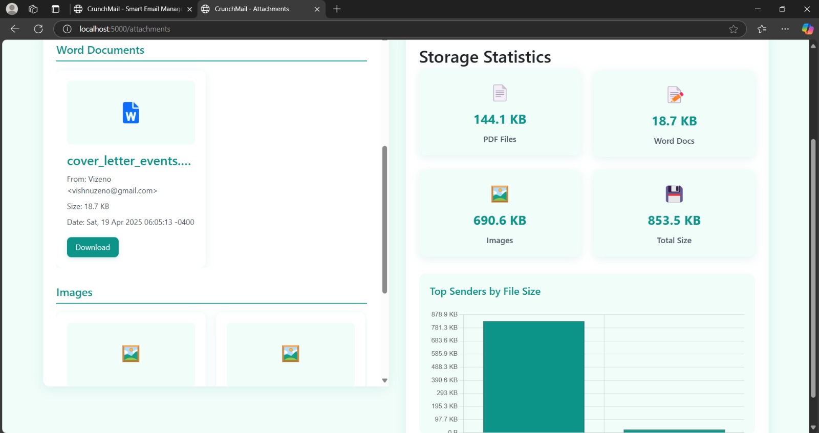Open the Copilot sidebar icon
This screenshot has width=819, height=433.
point(807,29)
